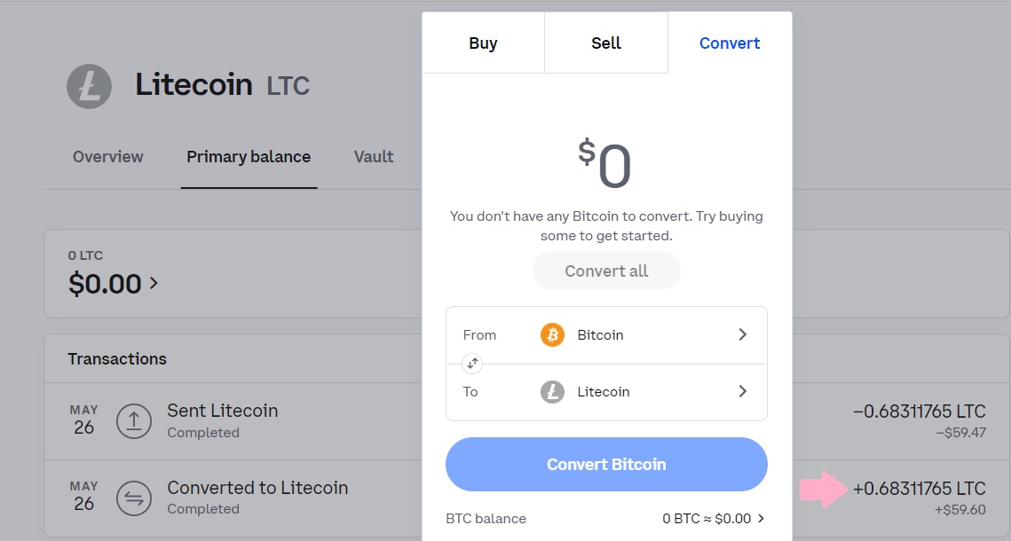Screen dimensions: 1011x541
Task: Open the Overview tab
Action: 107,156
